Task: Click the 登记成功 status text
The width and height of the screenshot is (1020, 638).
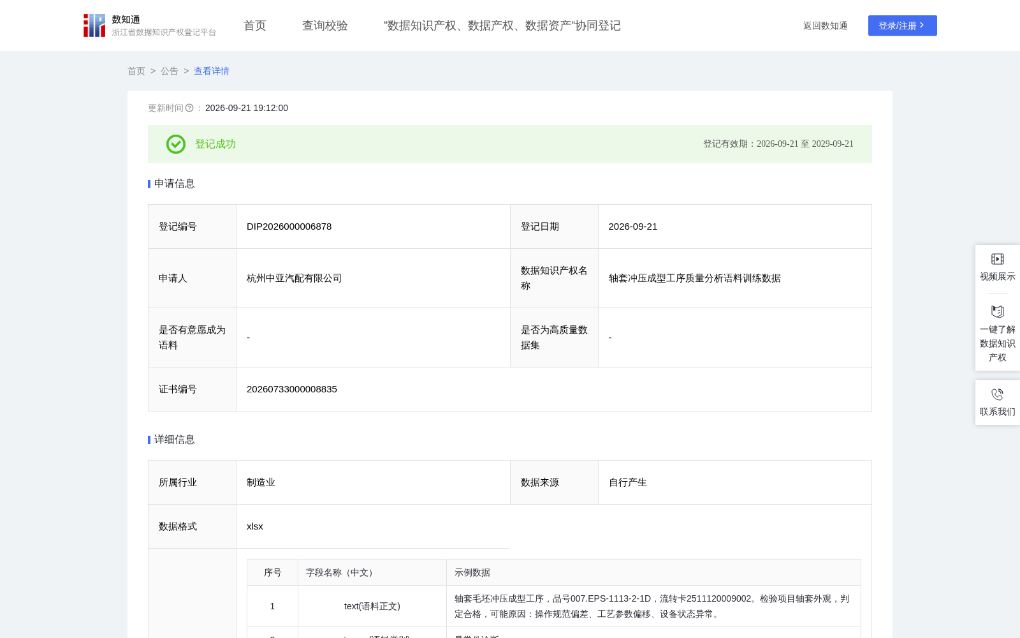Action: click(215, 144)
